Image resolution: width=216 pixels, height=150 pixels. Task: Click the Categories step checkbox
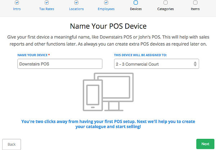[x=166, y=3]
